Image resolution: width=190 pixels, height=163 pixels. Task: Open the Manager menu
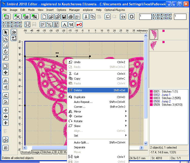(x=74, y=10)
